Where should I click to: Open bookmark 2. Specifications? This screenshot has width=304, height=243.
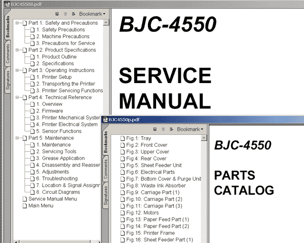coord(55,64)
